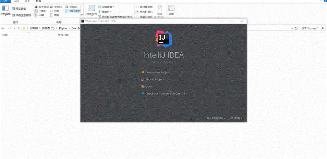This screenshot has height=159, width=327.
Task: Choose 中图标 layout in Explorer
Action: pyautogui.click(x=71, y=7)
